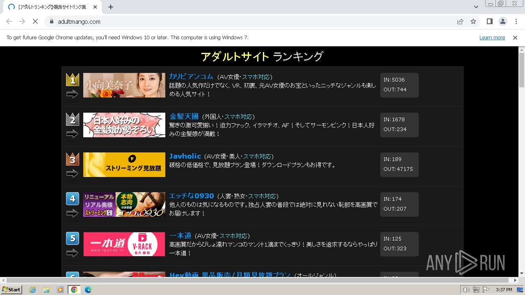
Task: Click the blue rank 5 badge
Action: click(73, 238)
